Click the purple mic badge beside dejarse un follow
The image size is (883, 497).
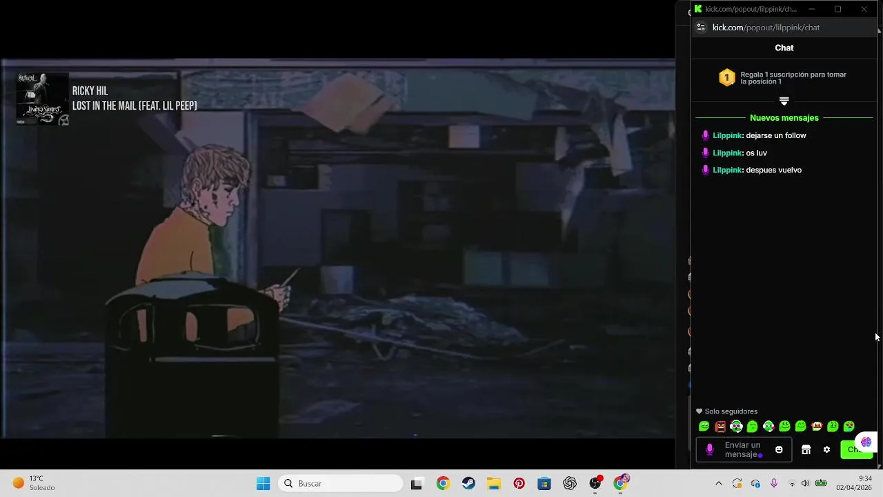coord(705,135)
